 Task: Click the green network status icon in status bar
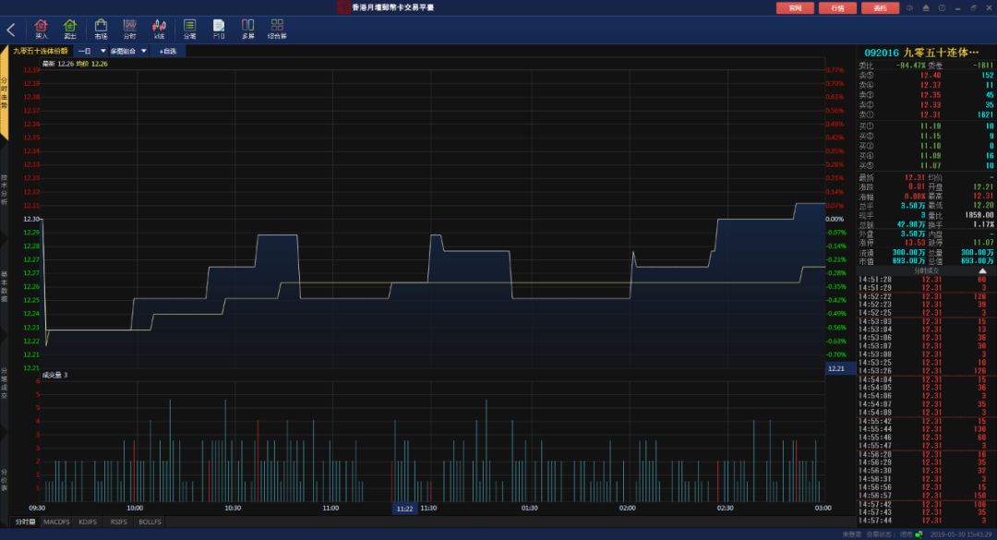click(919, 534)
